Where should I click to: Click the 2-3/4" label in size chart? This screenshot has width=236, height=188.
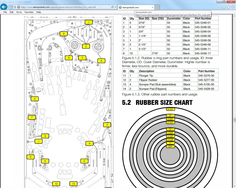click(171, 119)
